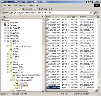Click the file icon for P3271461.ORF

coord(47,80)
